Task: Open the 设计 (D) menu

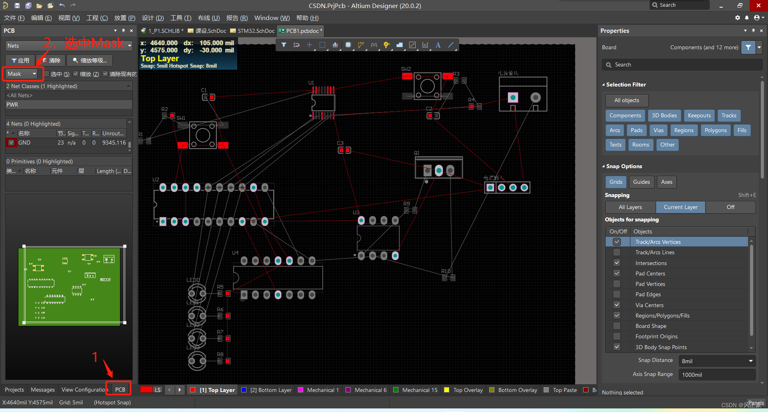Action: click(x=153, y=18)
